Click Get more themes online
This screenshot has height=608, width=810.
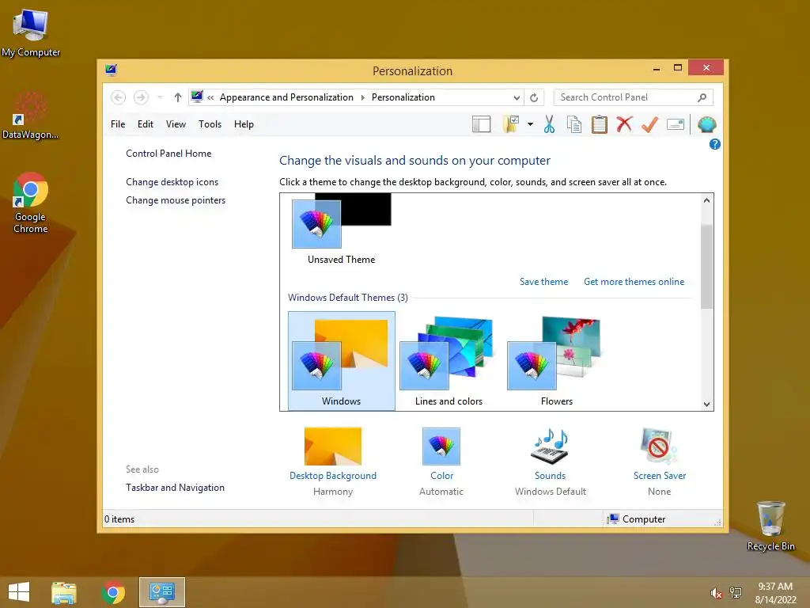[634, 282]
